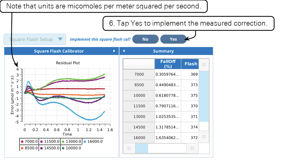The height and width of the screenshot is (162, 300).
Task: Click the vertical scrollbar up button
Action: [x=204, y=65]
